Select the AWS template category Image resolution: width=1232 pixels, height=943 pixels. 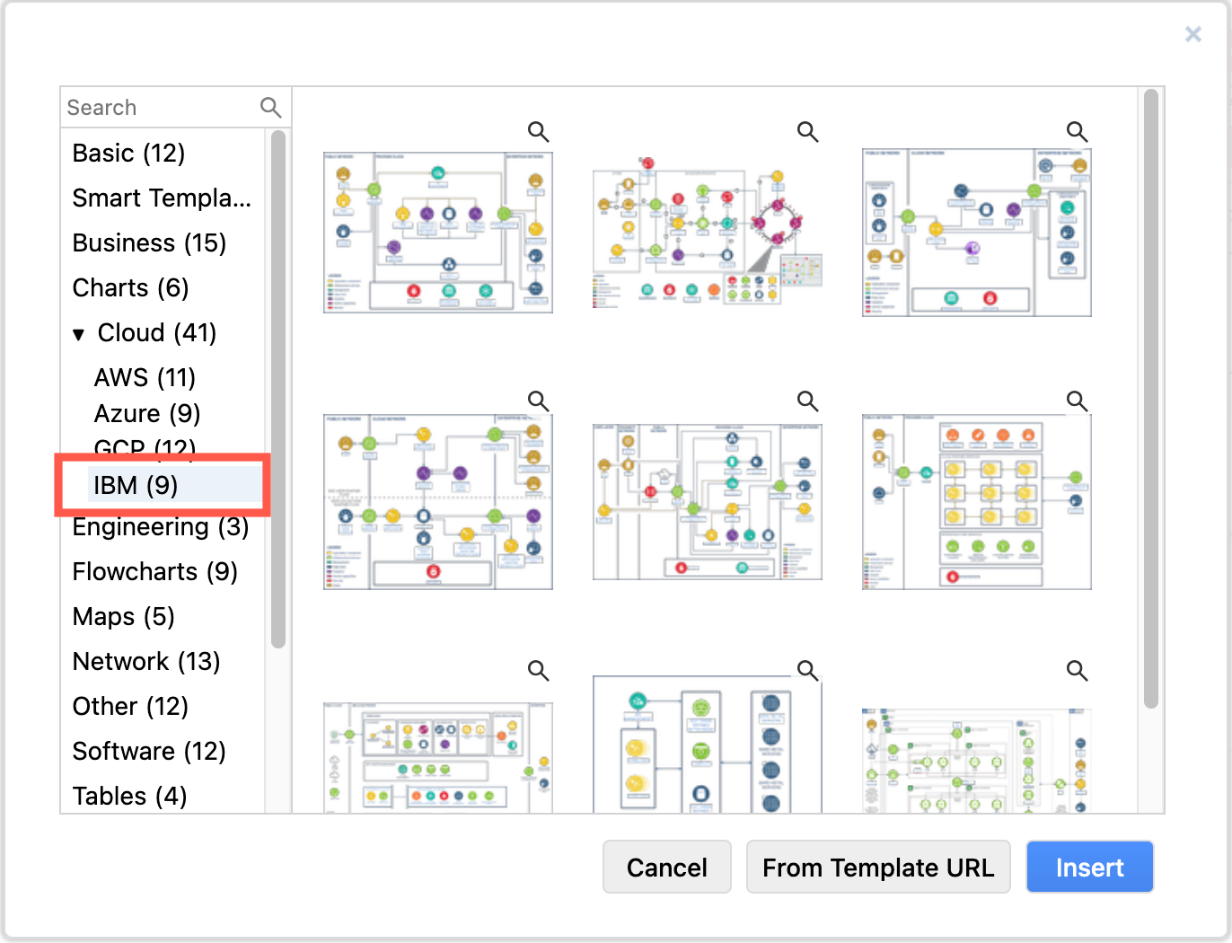click(145, 377)
